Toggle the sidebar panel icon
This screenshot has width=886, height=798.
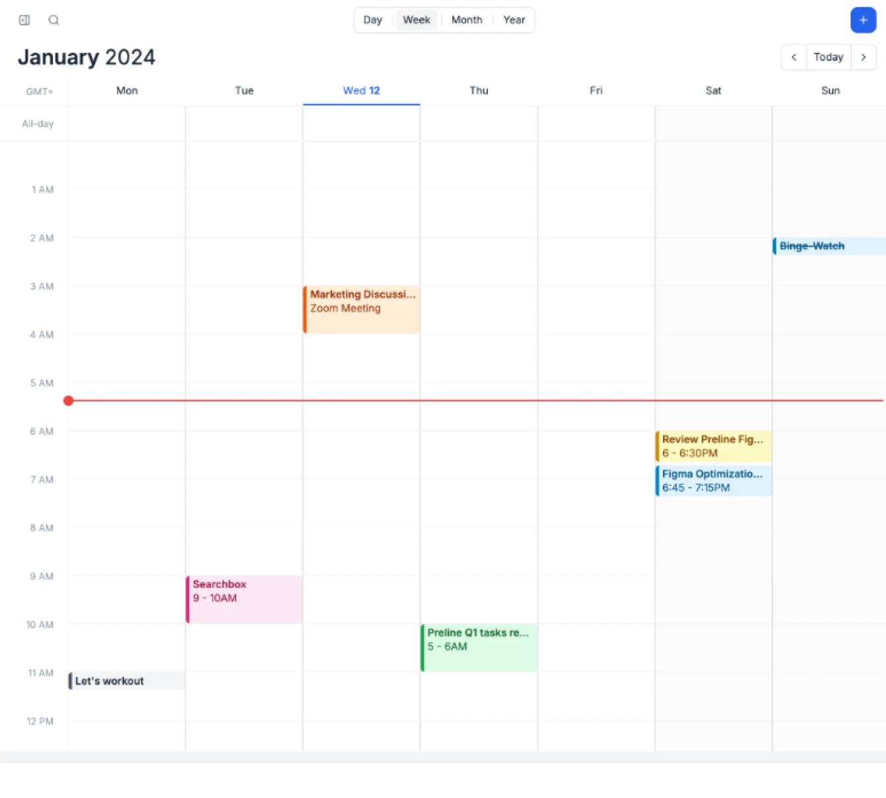[24, 20]
